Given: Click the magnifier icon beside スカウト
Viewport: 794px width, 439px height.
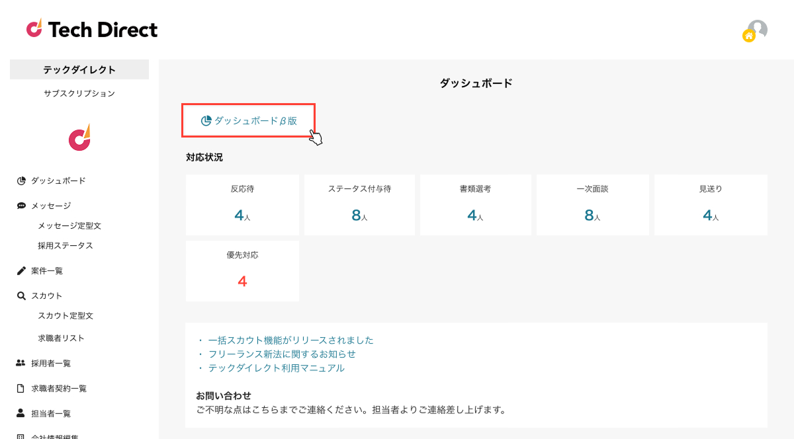Looking at the screenshot, I should click(x=21, y=296).
